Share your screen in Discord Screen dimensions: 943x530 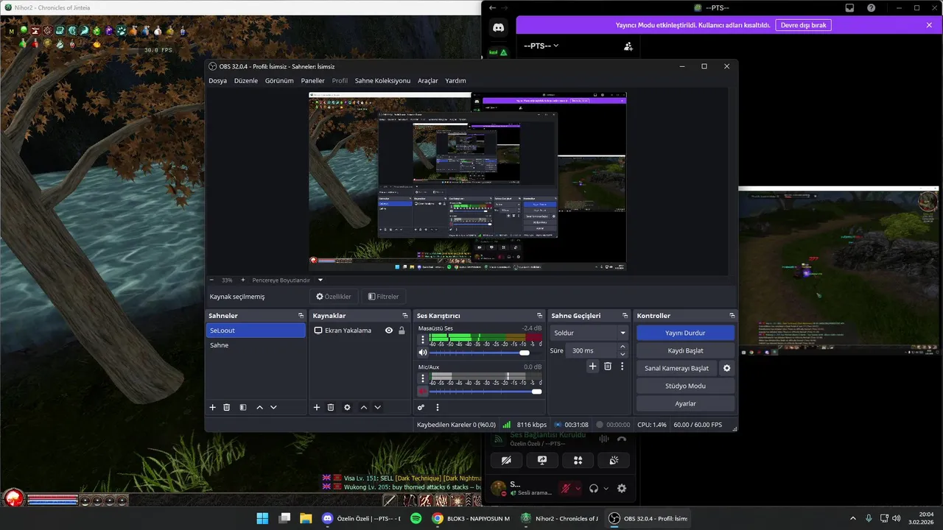(542, 460)
